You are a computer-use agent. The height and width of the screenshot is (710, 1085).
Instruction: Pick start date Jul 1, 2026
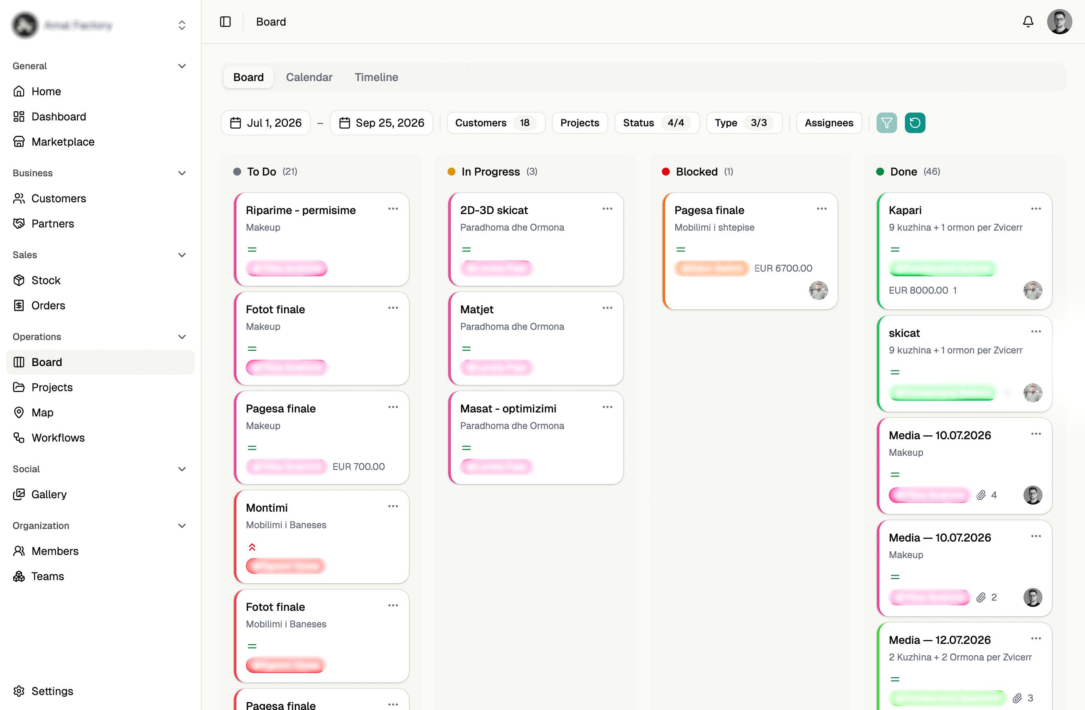[266, 122]
